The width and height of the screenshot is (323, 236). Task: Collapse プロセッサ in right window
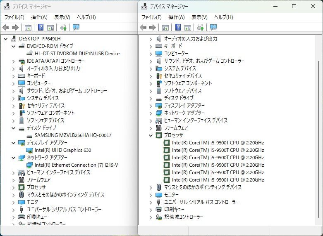pyautogui.click(x=151, y=135)
